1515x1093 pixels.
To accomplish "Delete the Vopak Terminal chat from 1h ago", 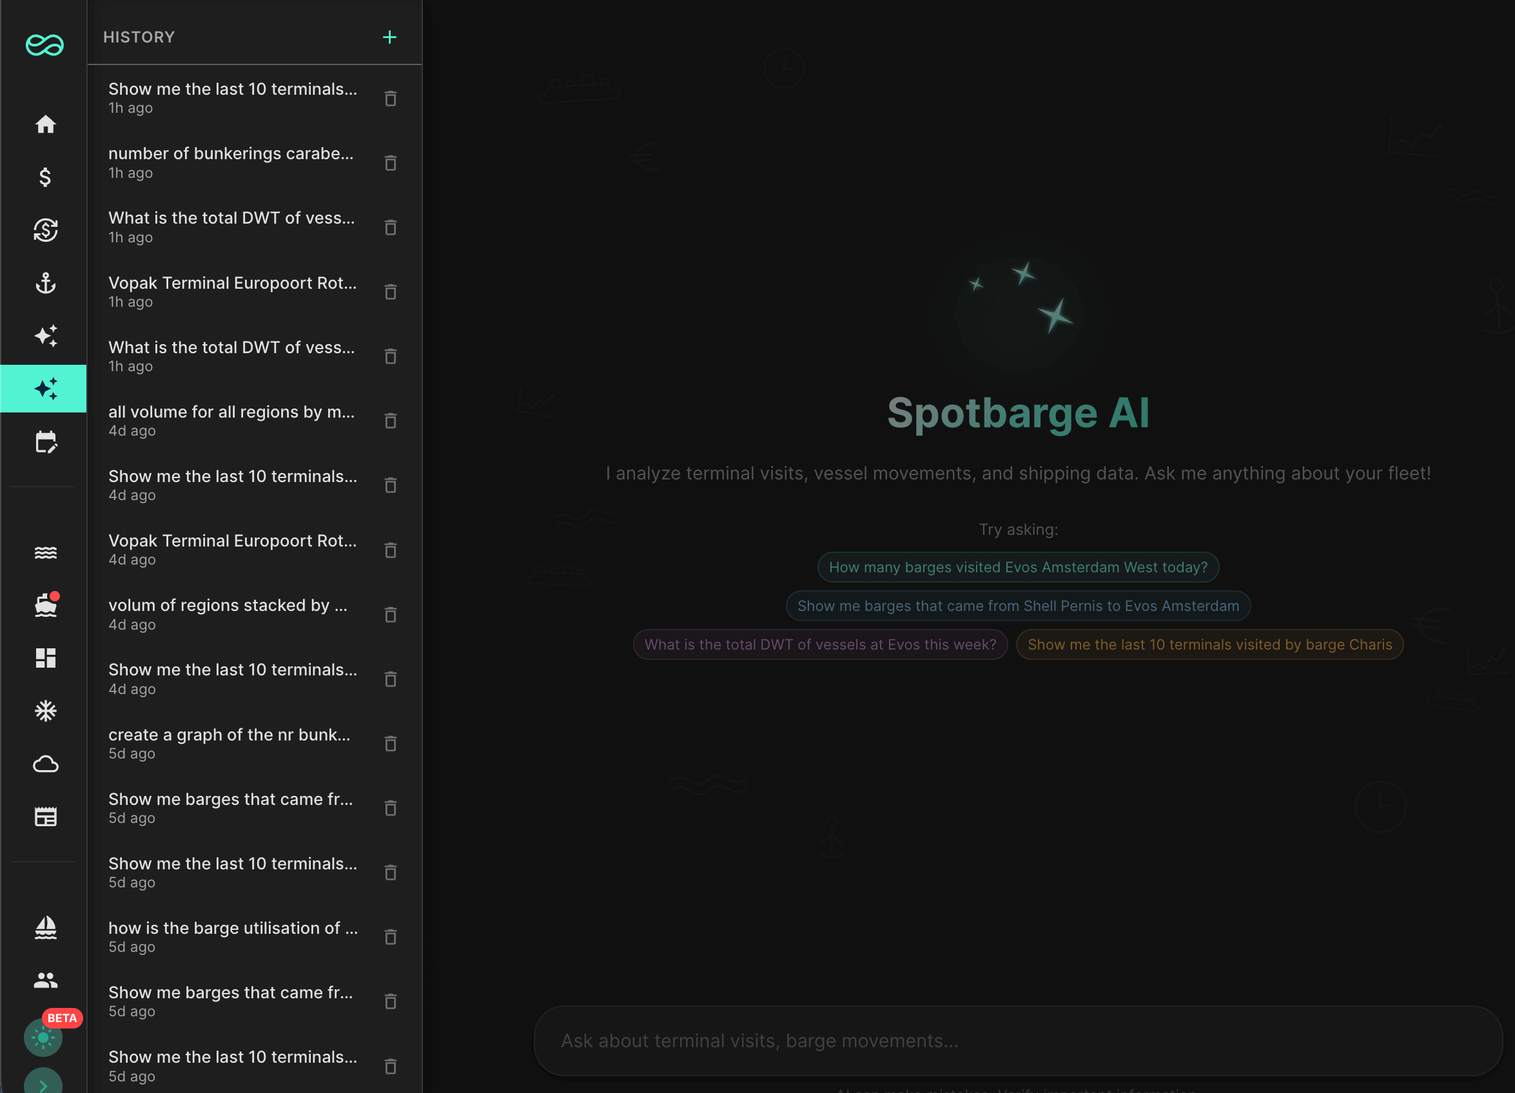I will (391, 292).
